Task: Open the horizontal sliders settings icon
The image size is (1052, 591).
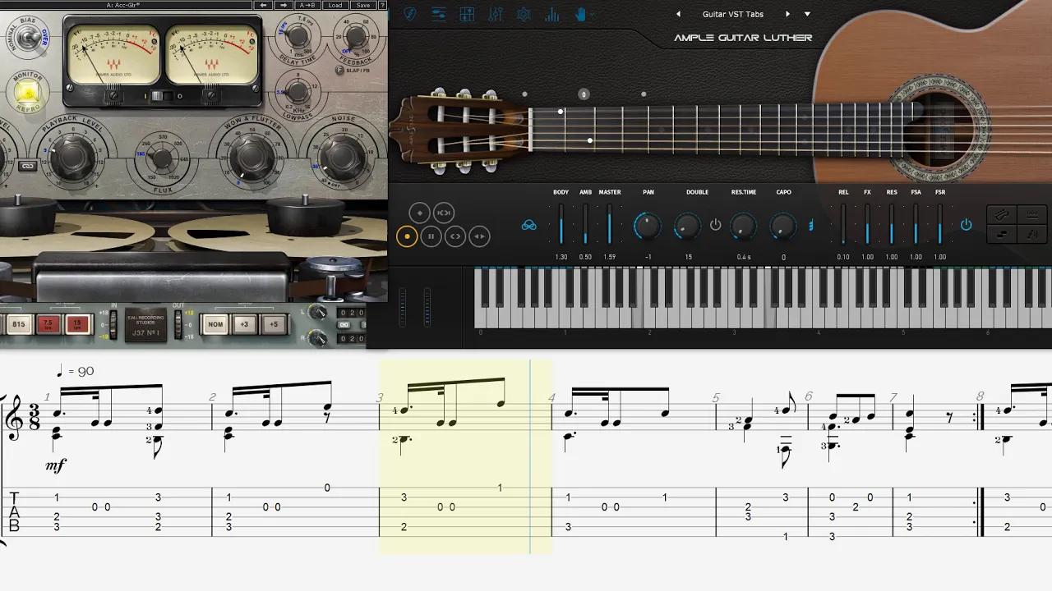Action: [438, 14]
